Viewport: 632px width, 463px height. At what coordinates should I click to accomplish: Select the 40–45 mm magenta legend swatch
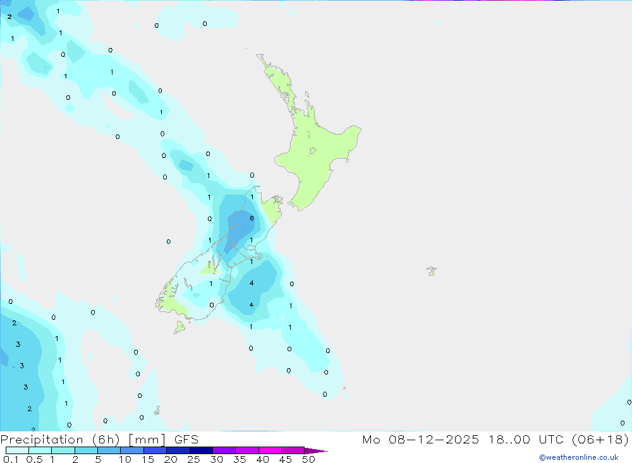coord(270,450)
